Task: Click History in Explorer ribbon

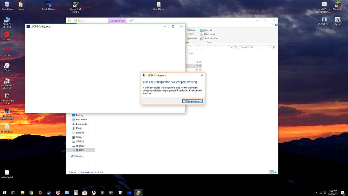Action: pos(192,38)
